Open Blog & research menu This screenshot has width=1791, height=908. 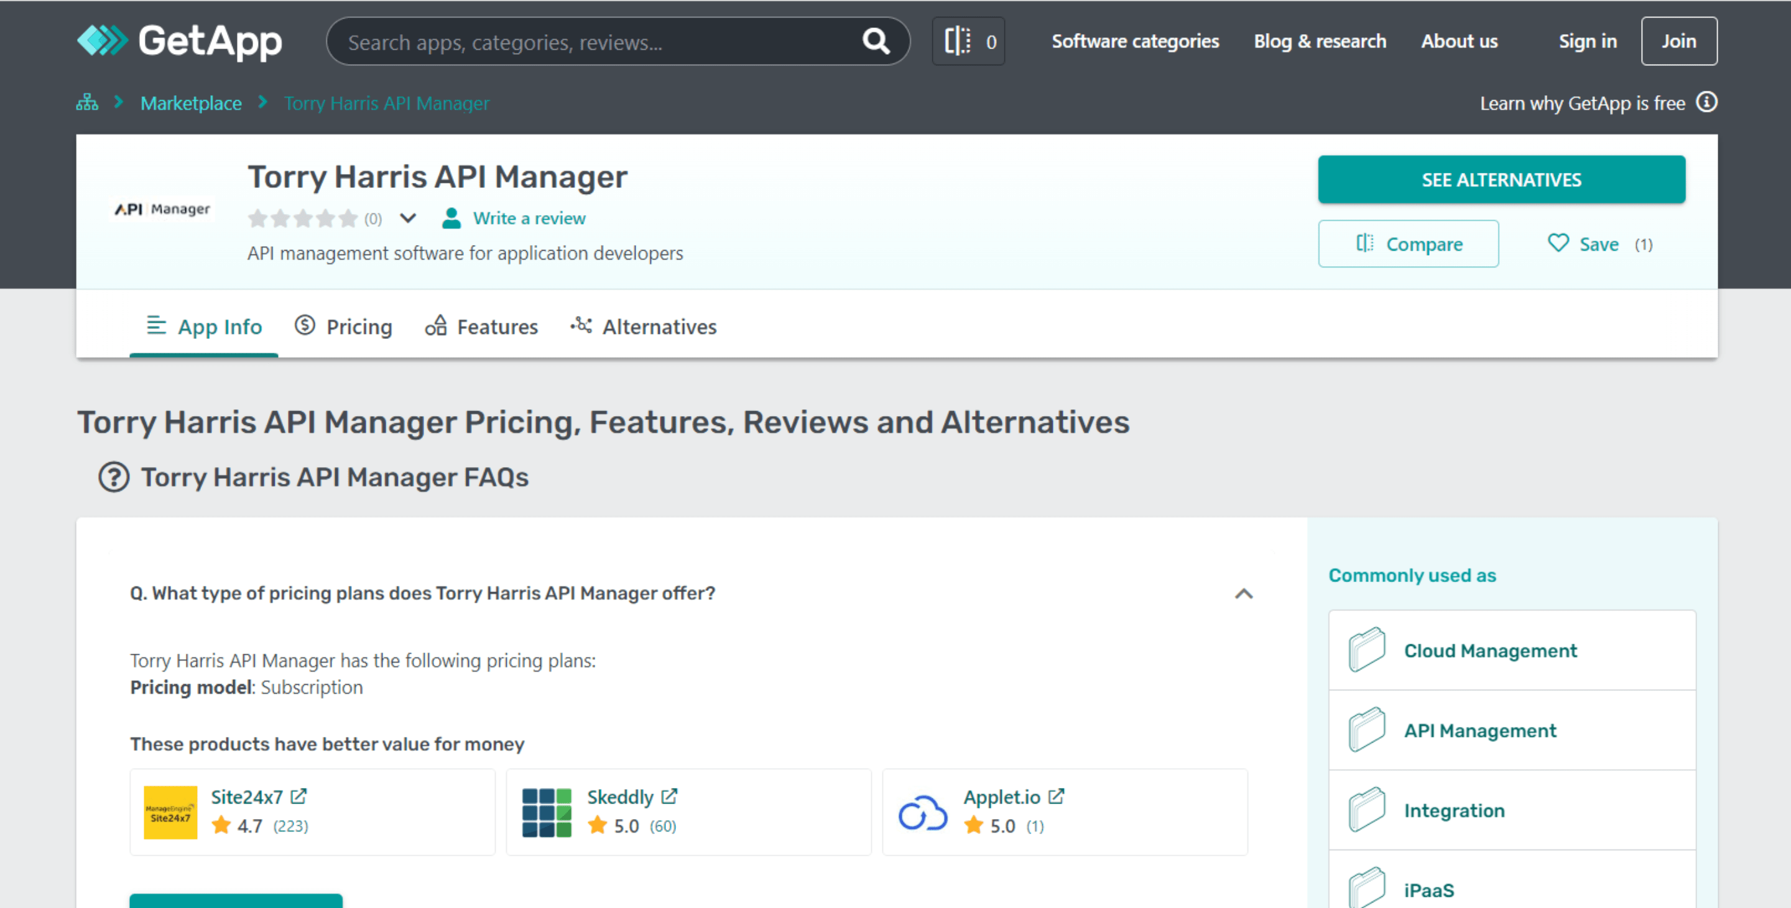[1320, 41]
